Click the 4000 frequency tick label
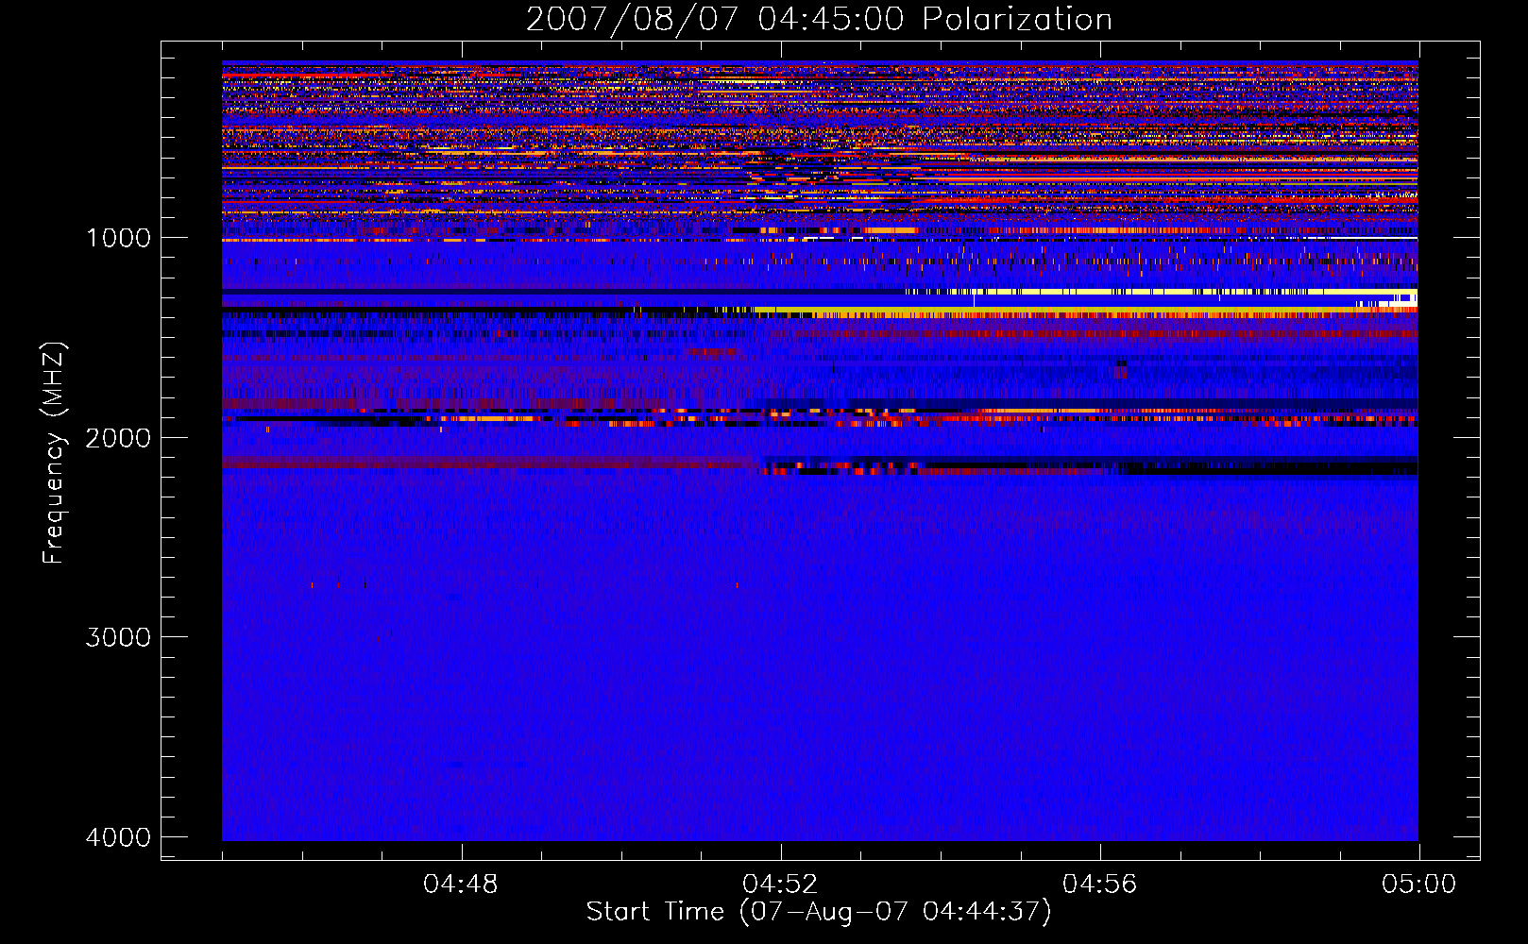 point(118,837)
